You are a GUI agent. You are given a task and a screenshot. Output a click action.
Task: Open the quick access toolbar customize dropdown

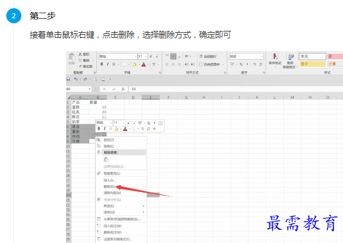pyautogui.click(x=110, y=79)
